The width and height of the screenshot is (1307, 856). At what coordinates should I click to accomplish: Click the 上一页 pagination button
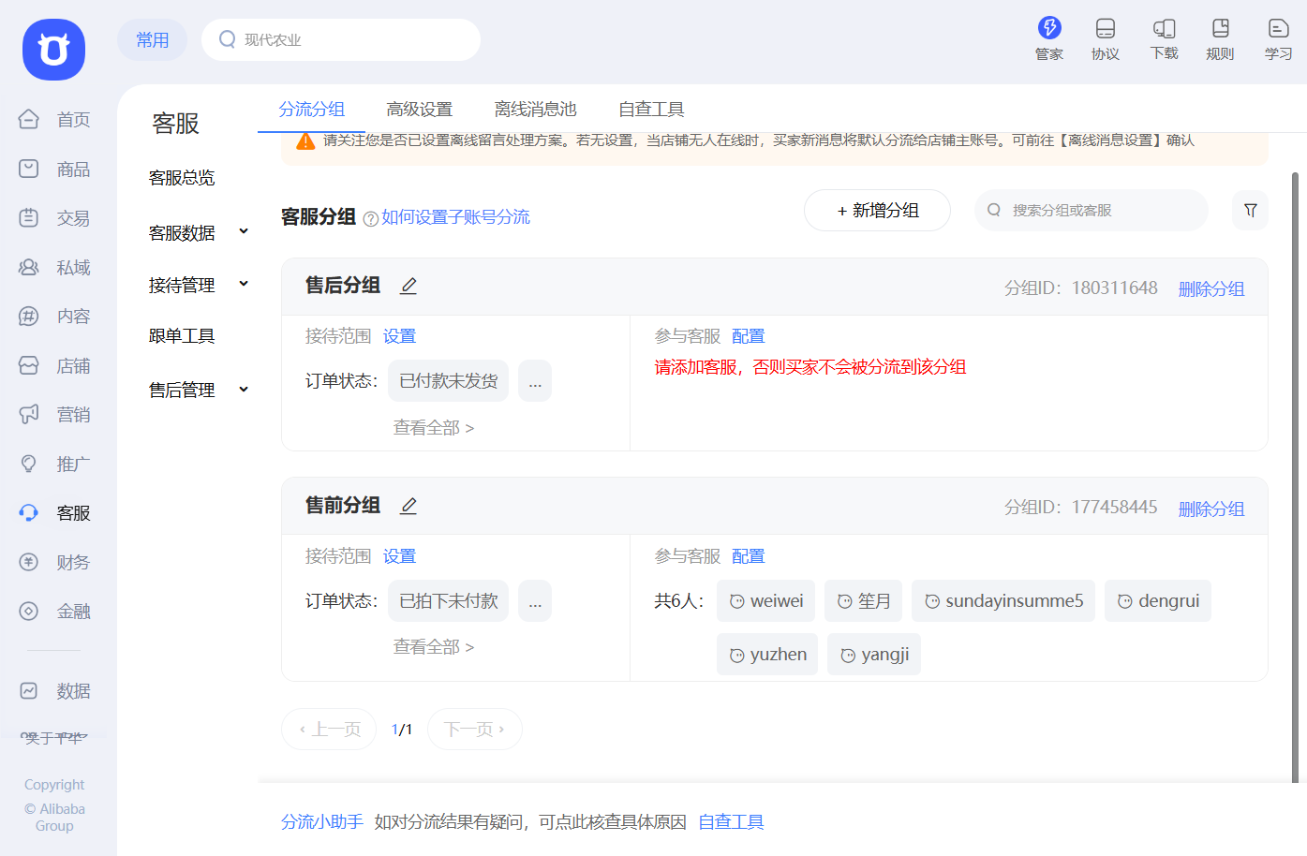tap(329, 730)
